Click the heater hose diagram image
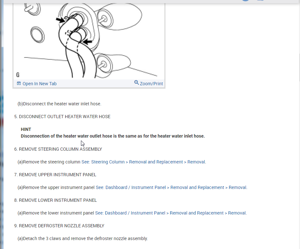 pyautogui.click(x=89, y=41)
